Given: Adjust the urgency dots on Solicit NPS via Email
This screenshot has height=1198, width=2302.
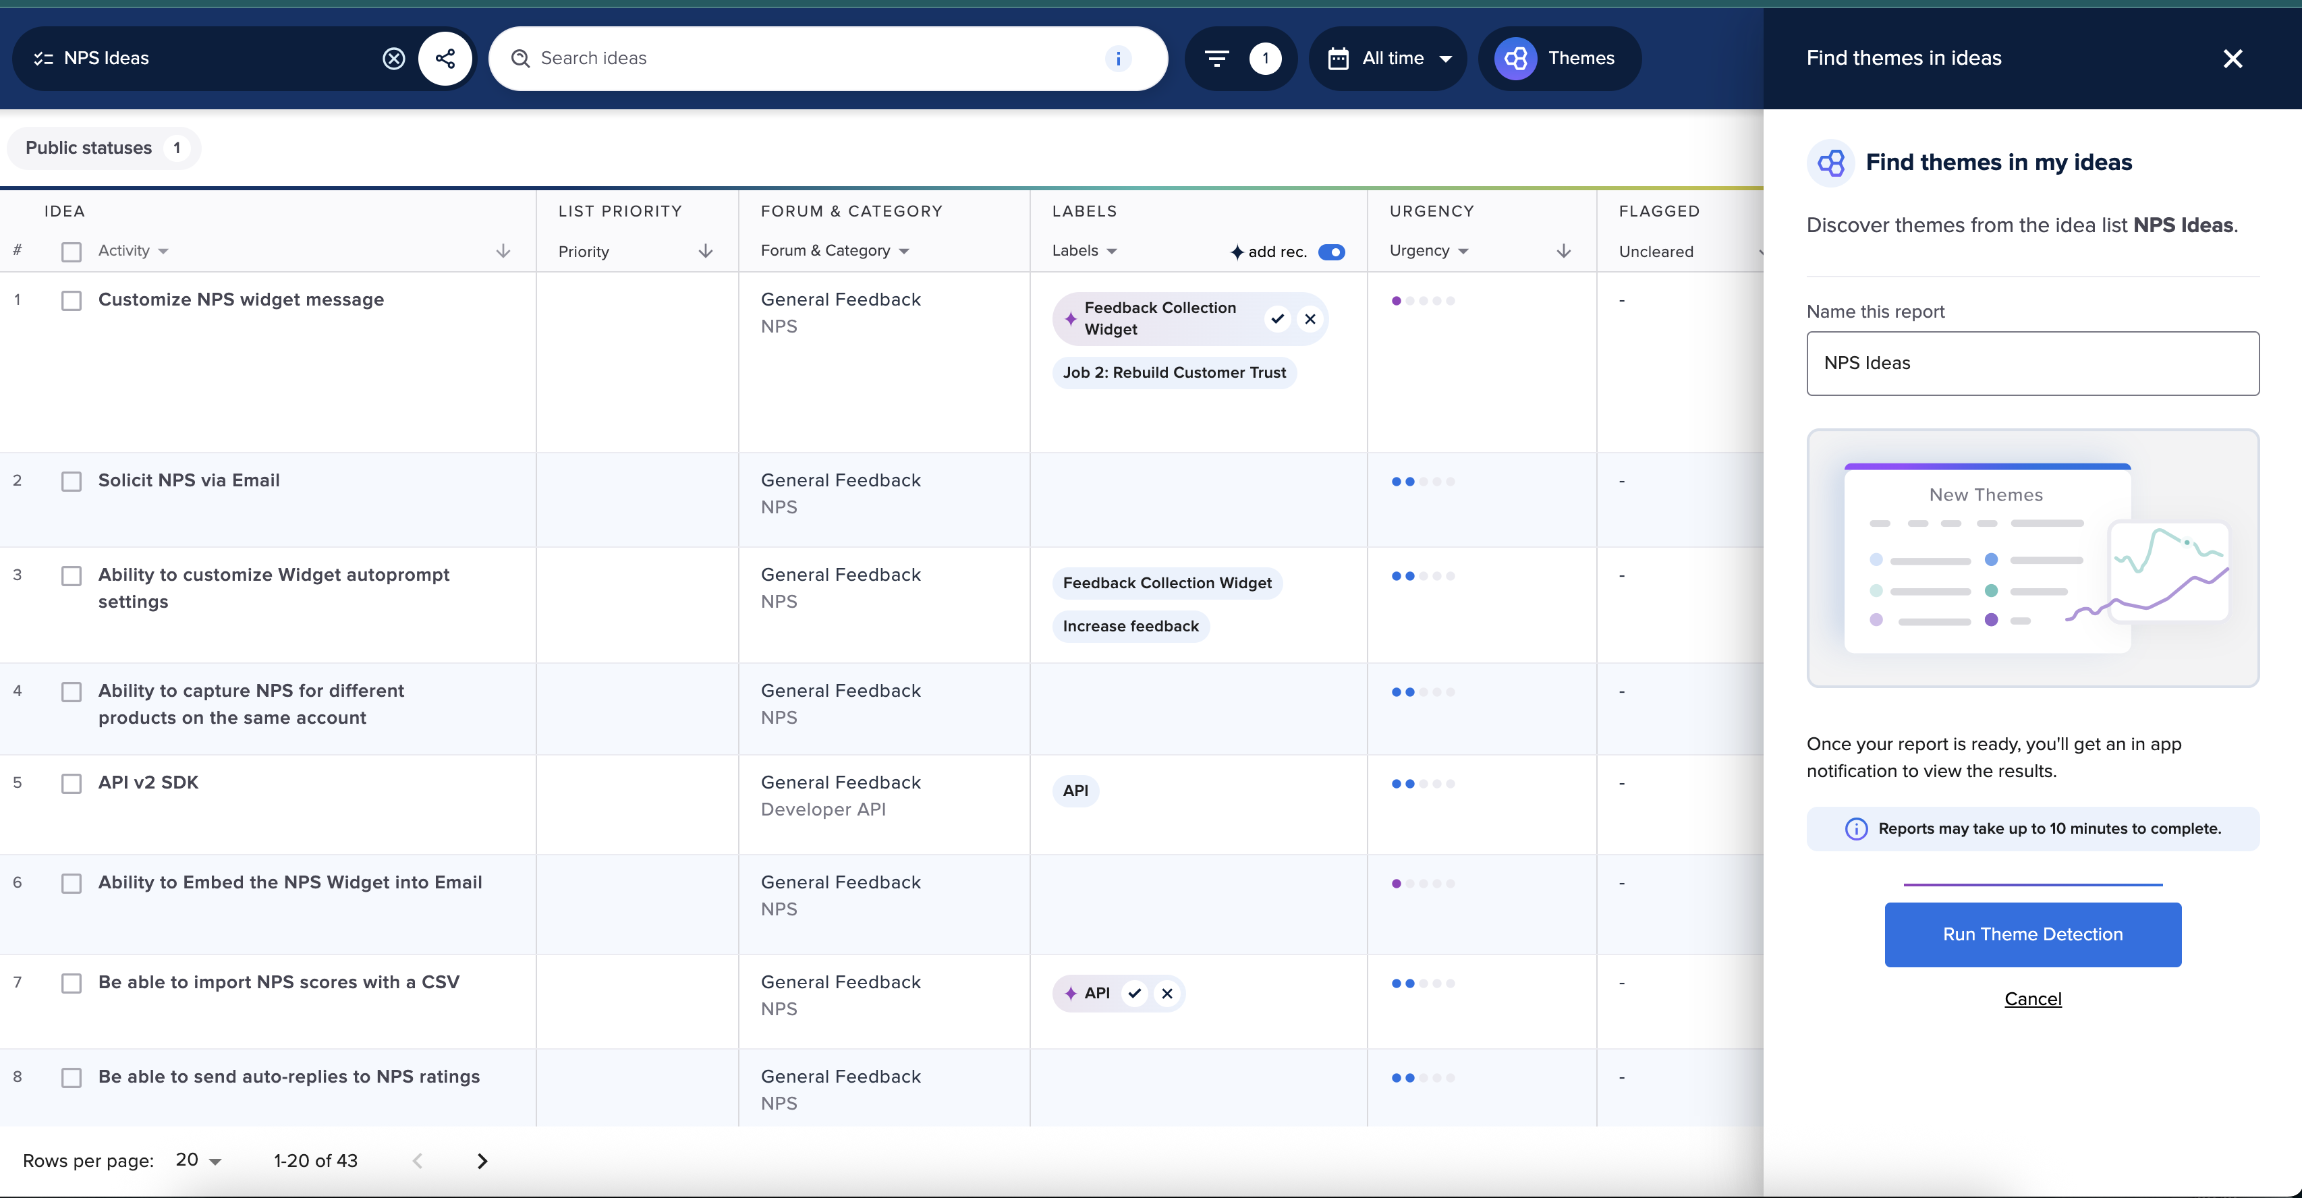Looking at the screenshot, I should pos(1423,482).
